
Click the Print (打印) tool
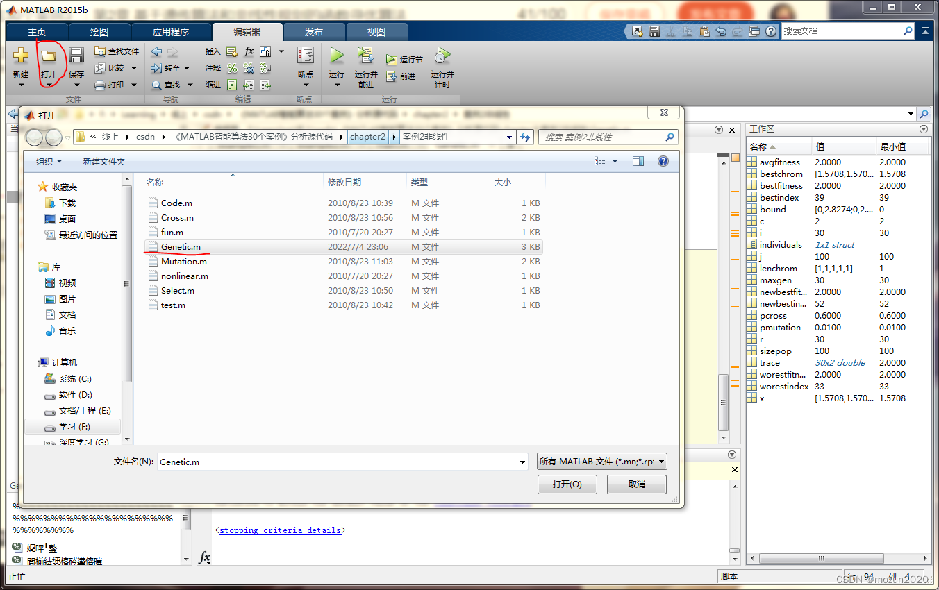110,85
